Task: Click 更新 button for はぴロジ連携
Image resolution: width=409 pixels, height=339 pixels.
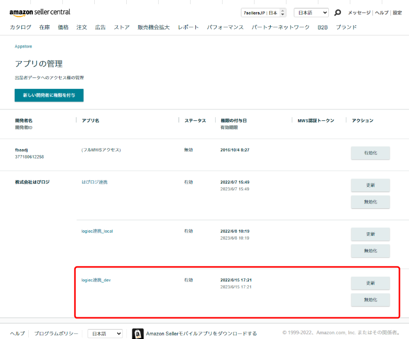Action: coord(370,185)
